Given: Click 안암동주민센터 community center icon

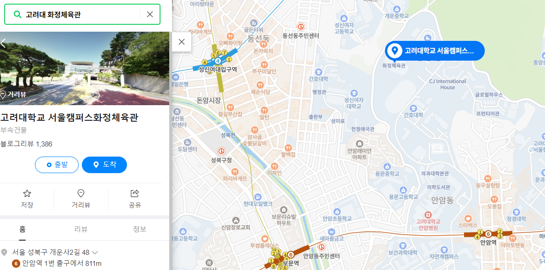Looking at the screenshot, I should [322, 247].
